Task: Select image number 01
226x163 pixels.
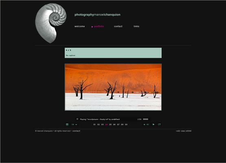Action: [94, 124]
